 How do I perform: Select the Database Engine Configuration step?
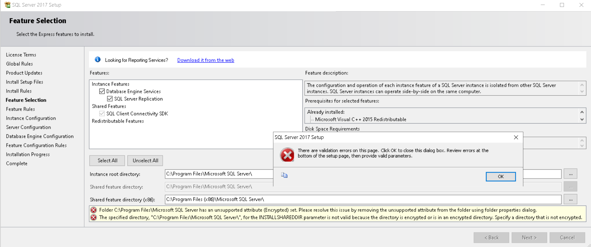tap(40, 136)
